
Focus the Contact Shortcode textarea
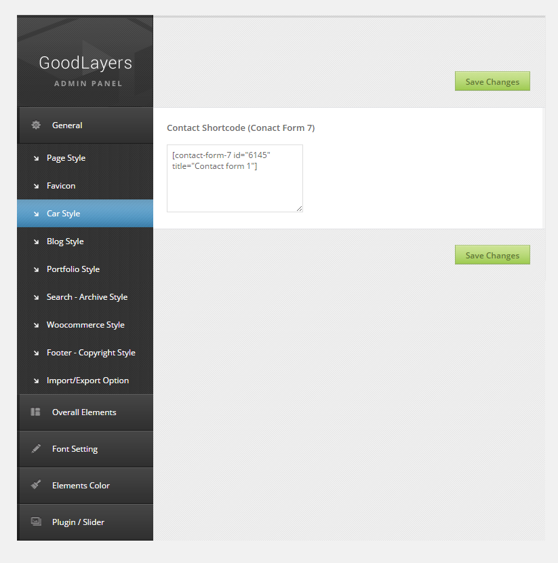click(235, 178)
